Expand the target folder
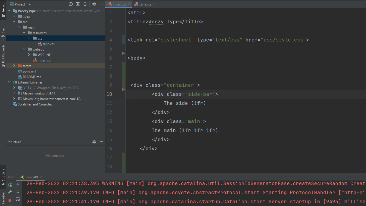Viewport: 366px width, 206px height. 14,66
